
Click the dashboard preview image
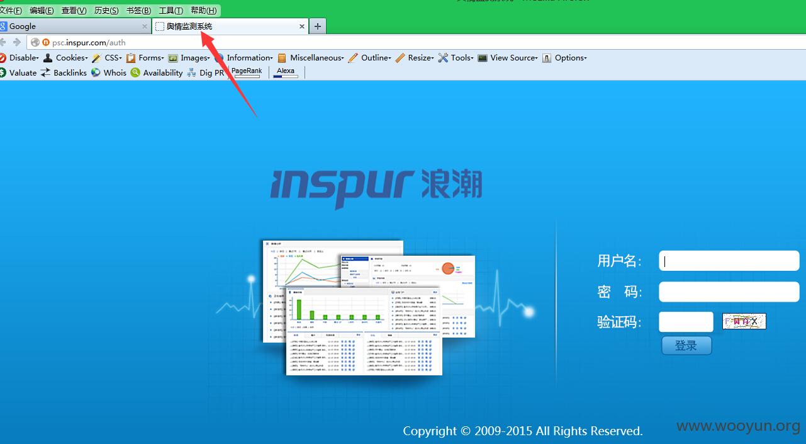tap(369, 307)
